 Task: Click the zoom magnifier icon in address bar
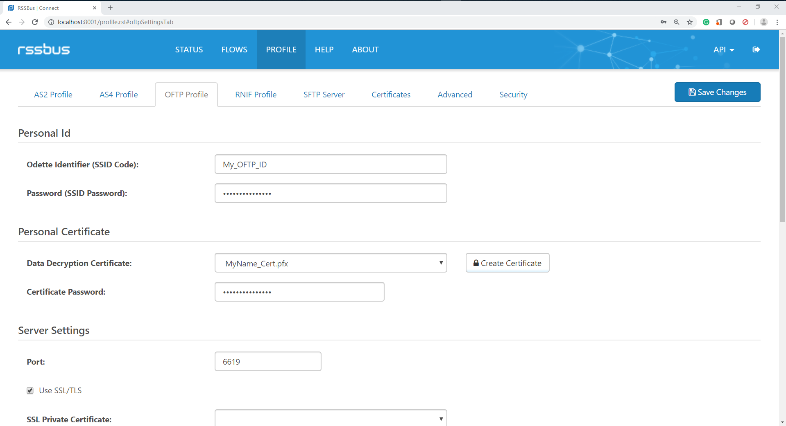pos(677,22)
